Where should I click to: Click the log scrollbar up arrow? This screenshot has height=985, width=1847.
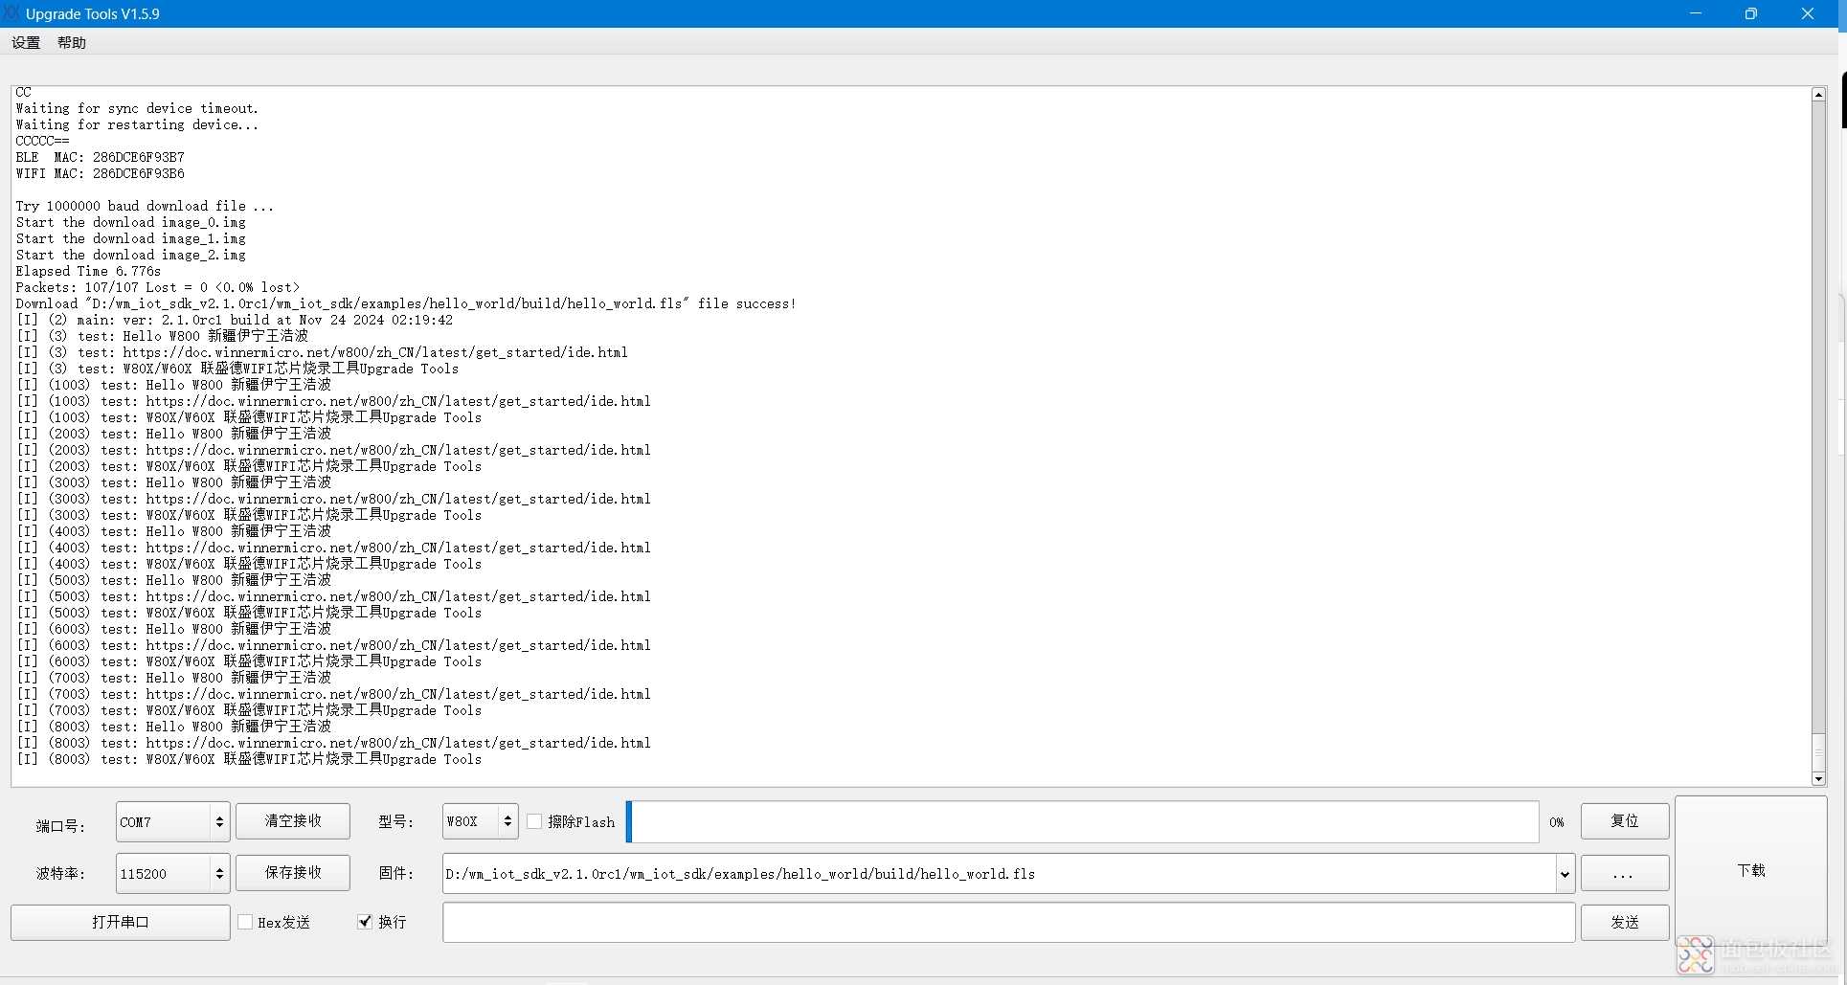tap(1818, 95)
